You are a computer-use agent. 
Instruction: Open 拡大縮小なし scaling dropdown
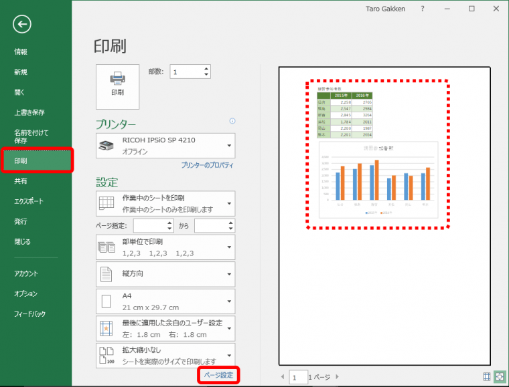[165, 356]
